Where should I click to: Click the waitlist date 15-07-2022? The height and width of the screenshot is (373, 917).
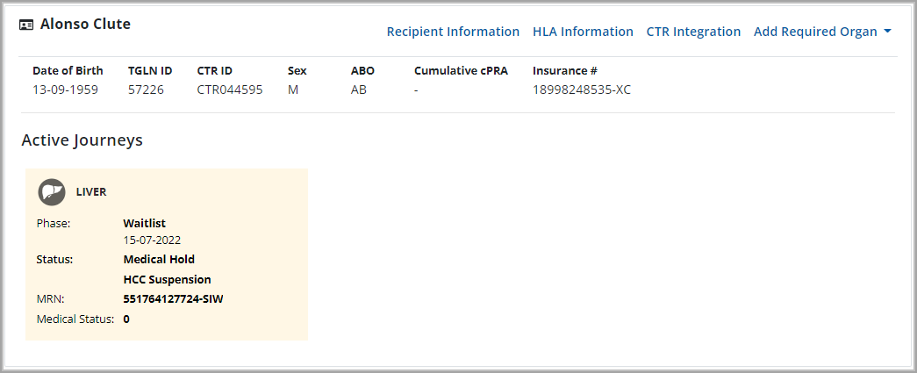tap(152, 240)
